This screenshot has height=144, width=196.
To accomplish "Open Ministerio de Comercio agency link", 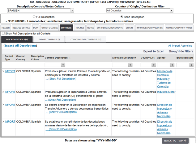I will [165, 79].
